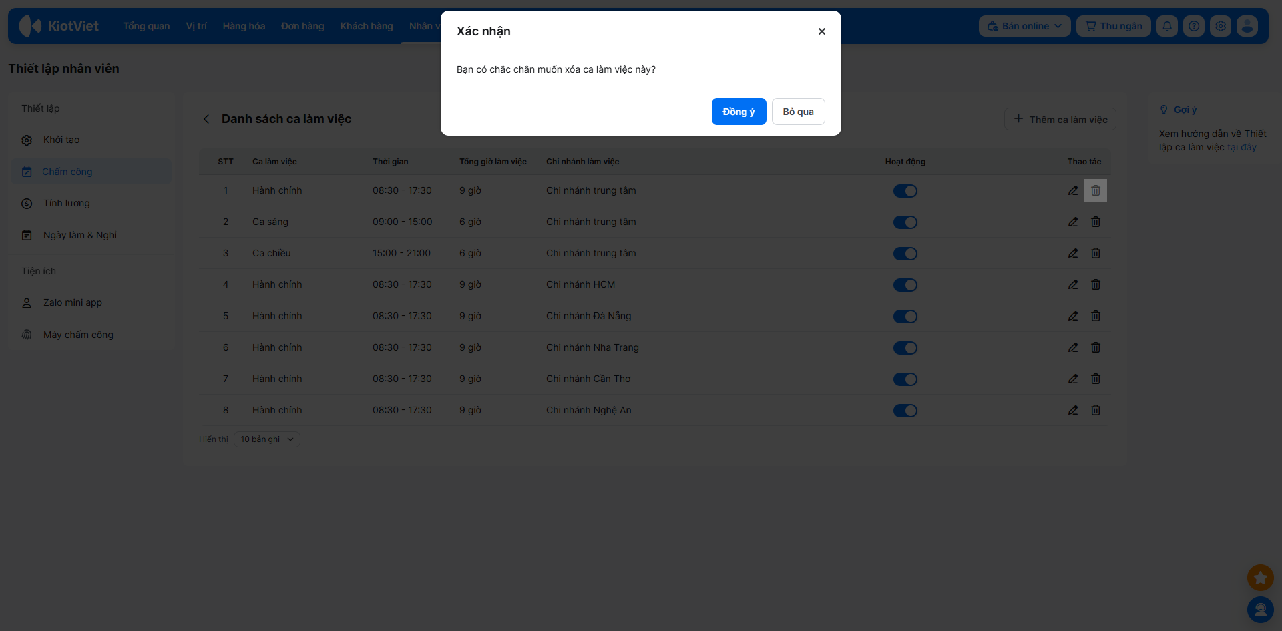This screenshot has height=631, width=1282.
Task: Toggle activity for Ca chiều shift
Action: (905, 254)
